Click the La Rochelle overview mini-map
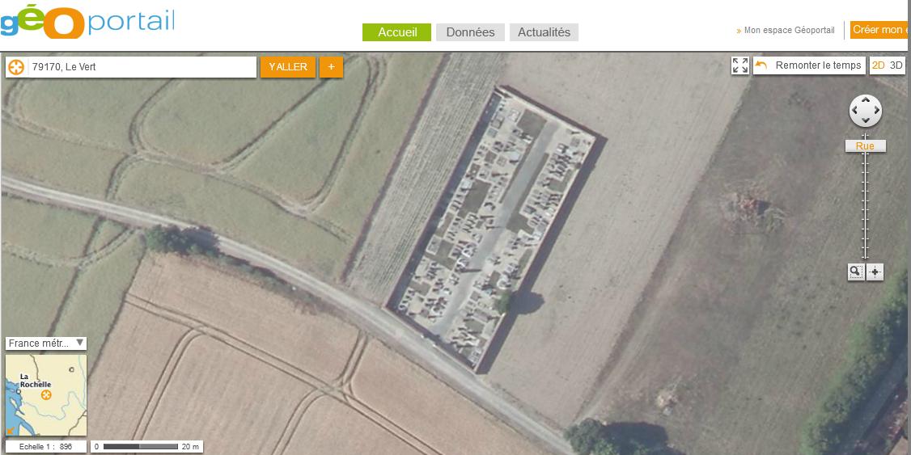911x455 pixels. point(46,395)
